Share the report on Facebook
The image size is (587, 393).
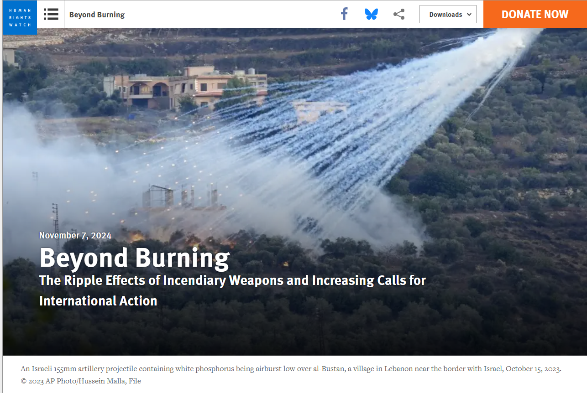(x=345, y=14)
